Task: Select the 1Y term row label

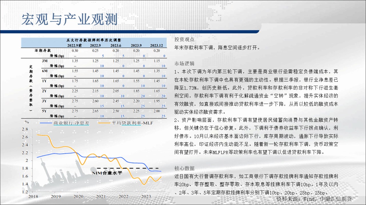Action: 44,81
